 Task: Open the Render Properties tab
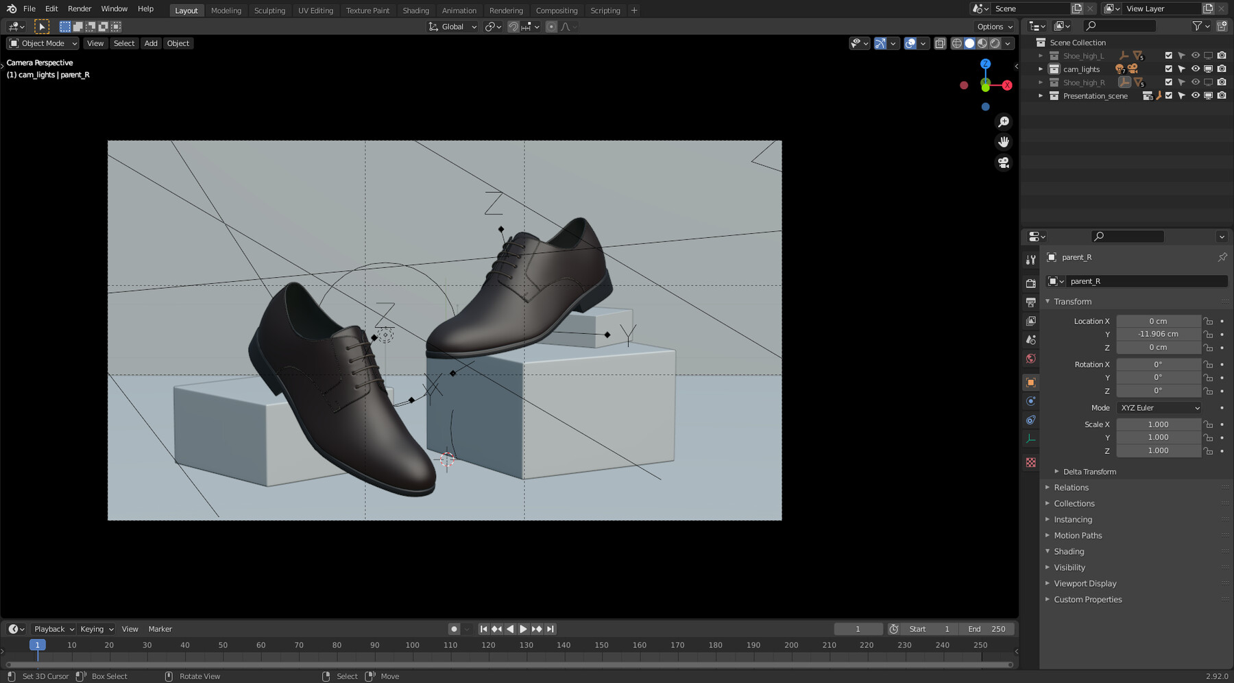[x=1030, y=282]
